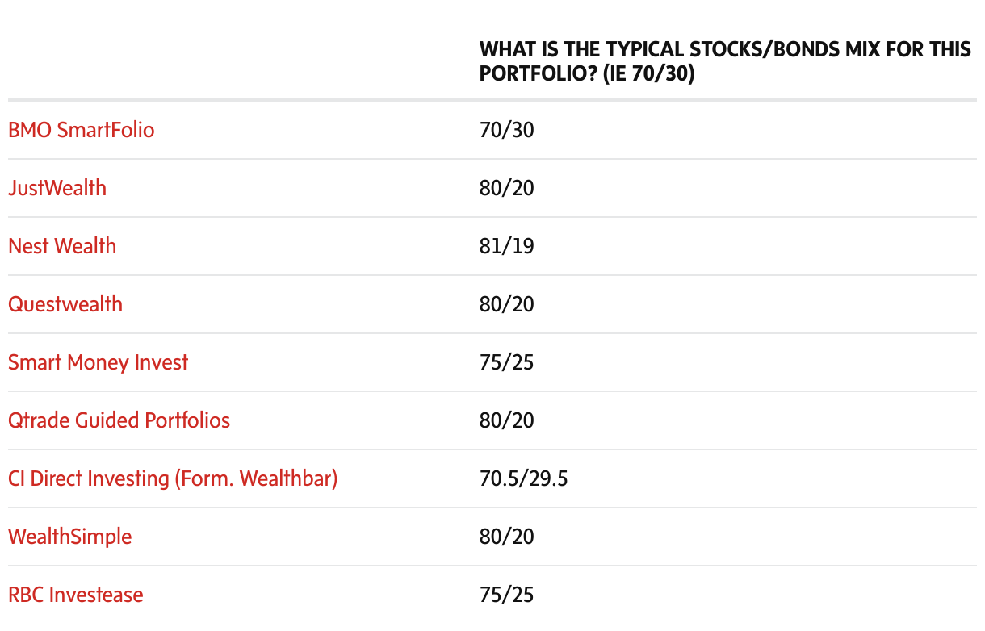Click the JustWealth provider link
Viewport: 985px width, 631px height.
click(57, 188)
